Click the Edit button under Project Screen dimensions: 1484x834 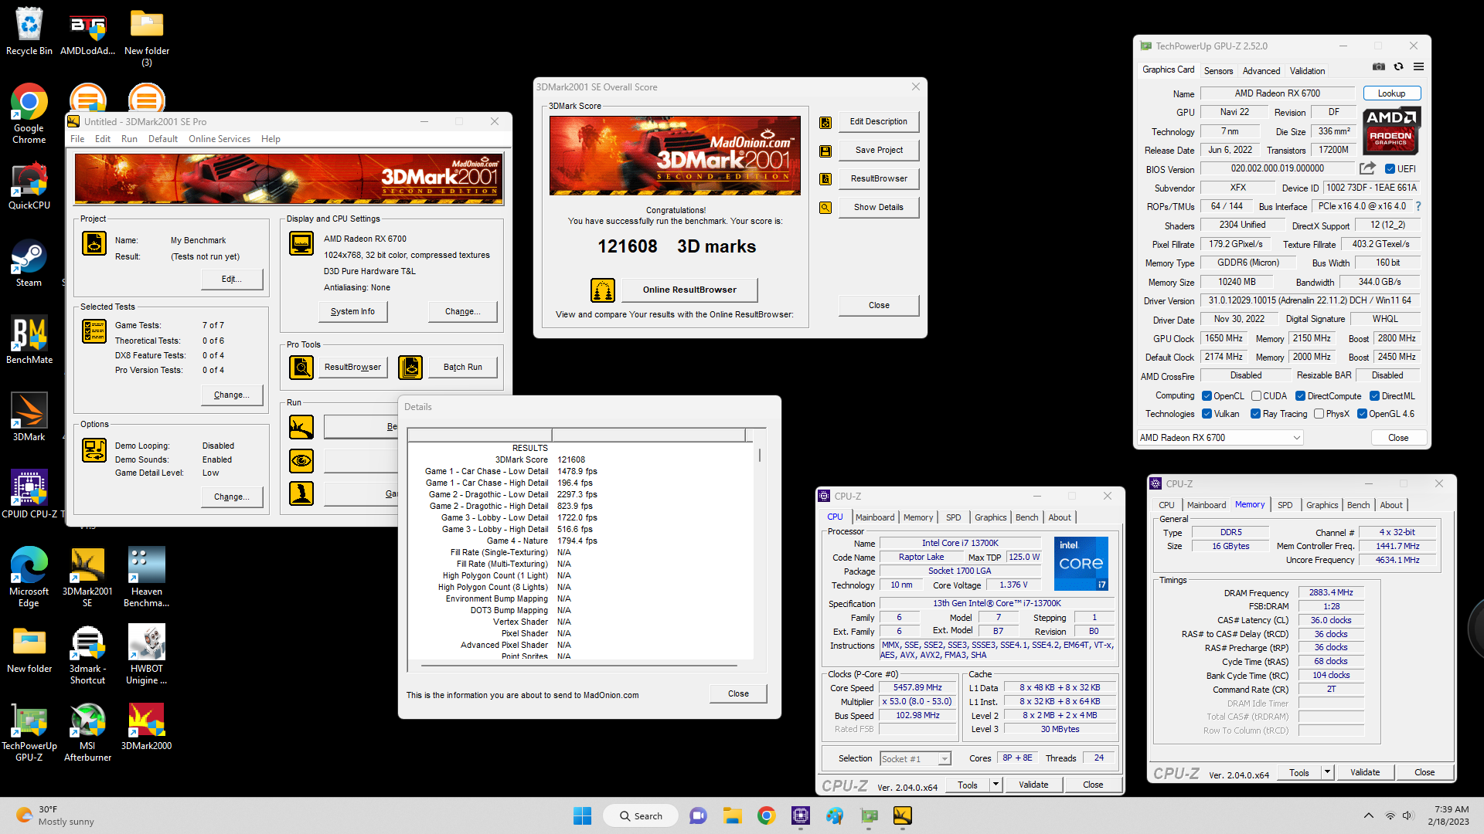tap(232, 280)
